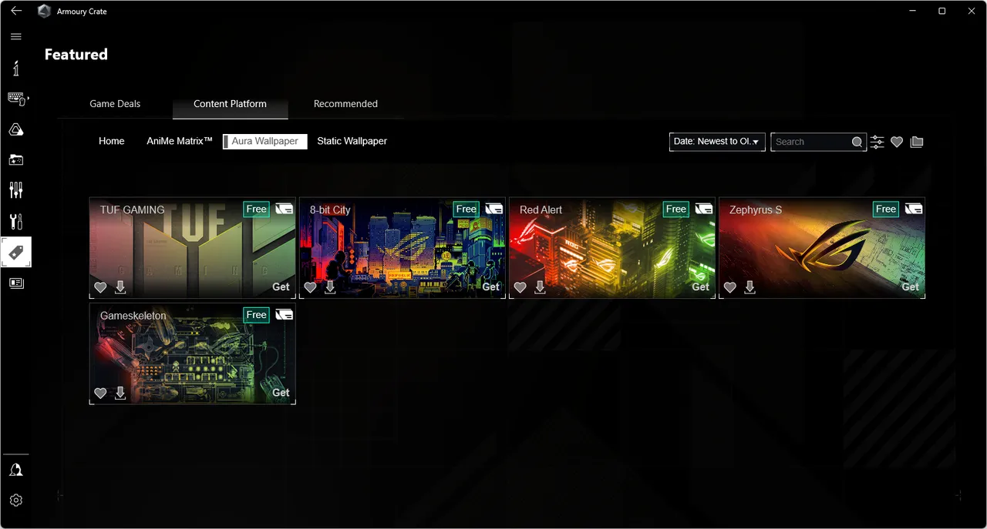Download the Zephyrus S wallpaper
The height and width of the screenshot is (529, 987).
tap(750, 287)
